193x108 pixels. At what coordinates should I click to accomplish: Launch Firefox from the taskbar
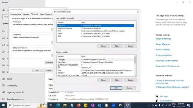click(x=79, y=105)
